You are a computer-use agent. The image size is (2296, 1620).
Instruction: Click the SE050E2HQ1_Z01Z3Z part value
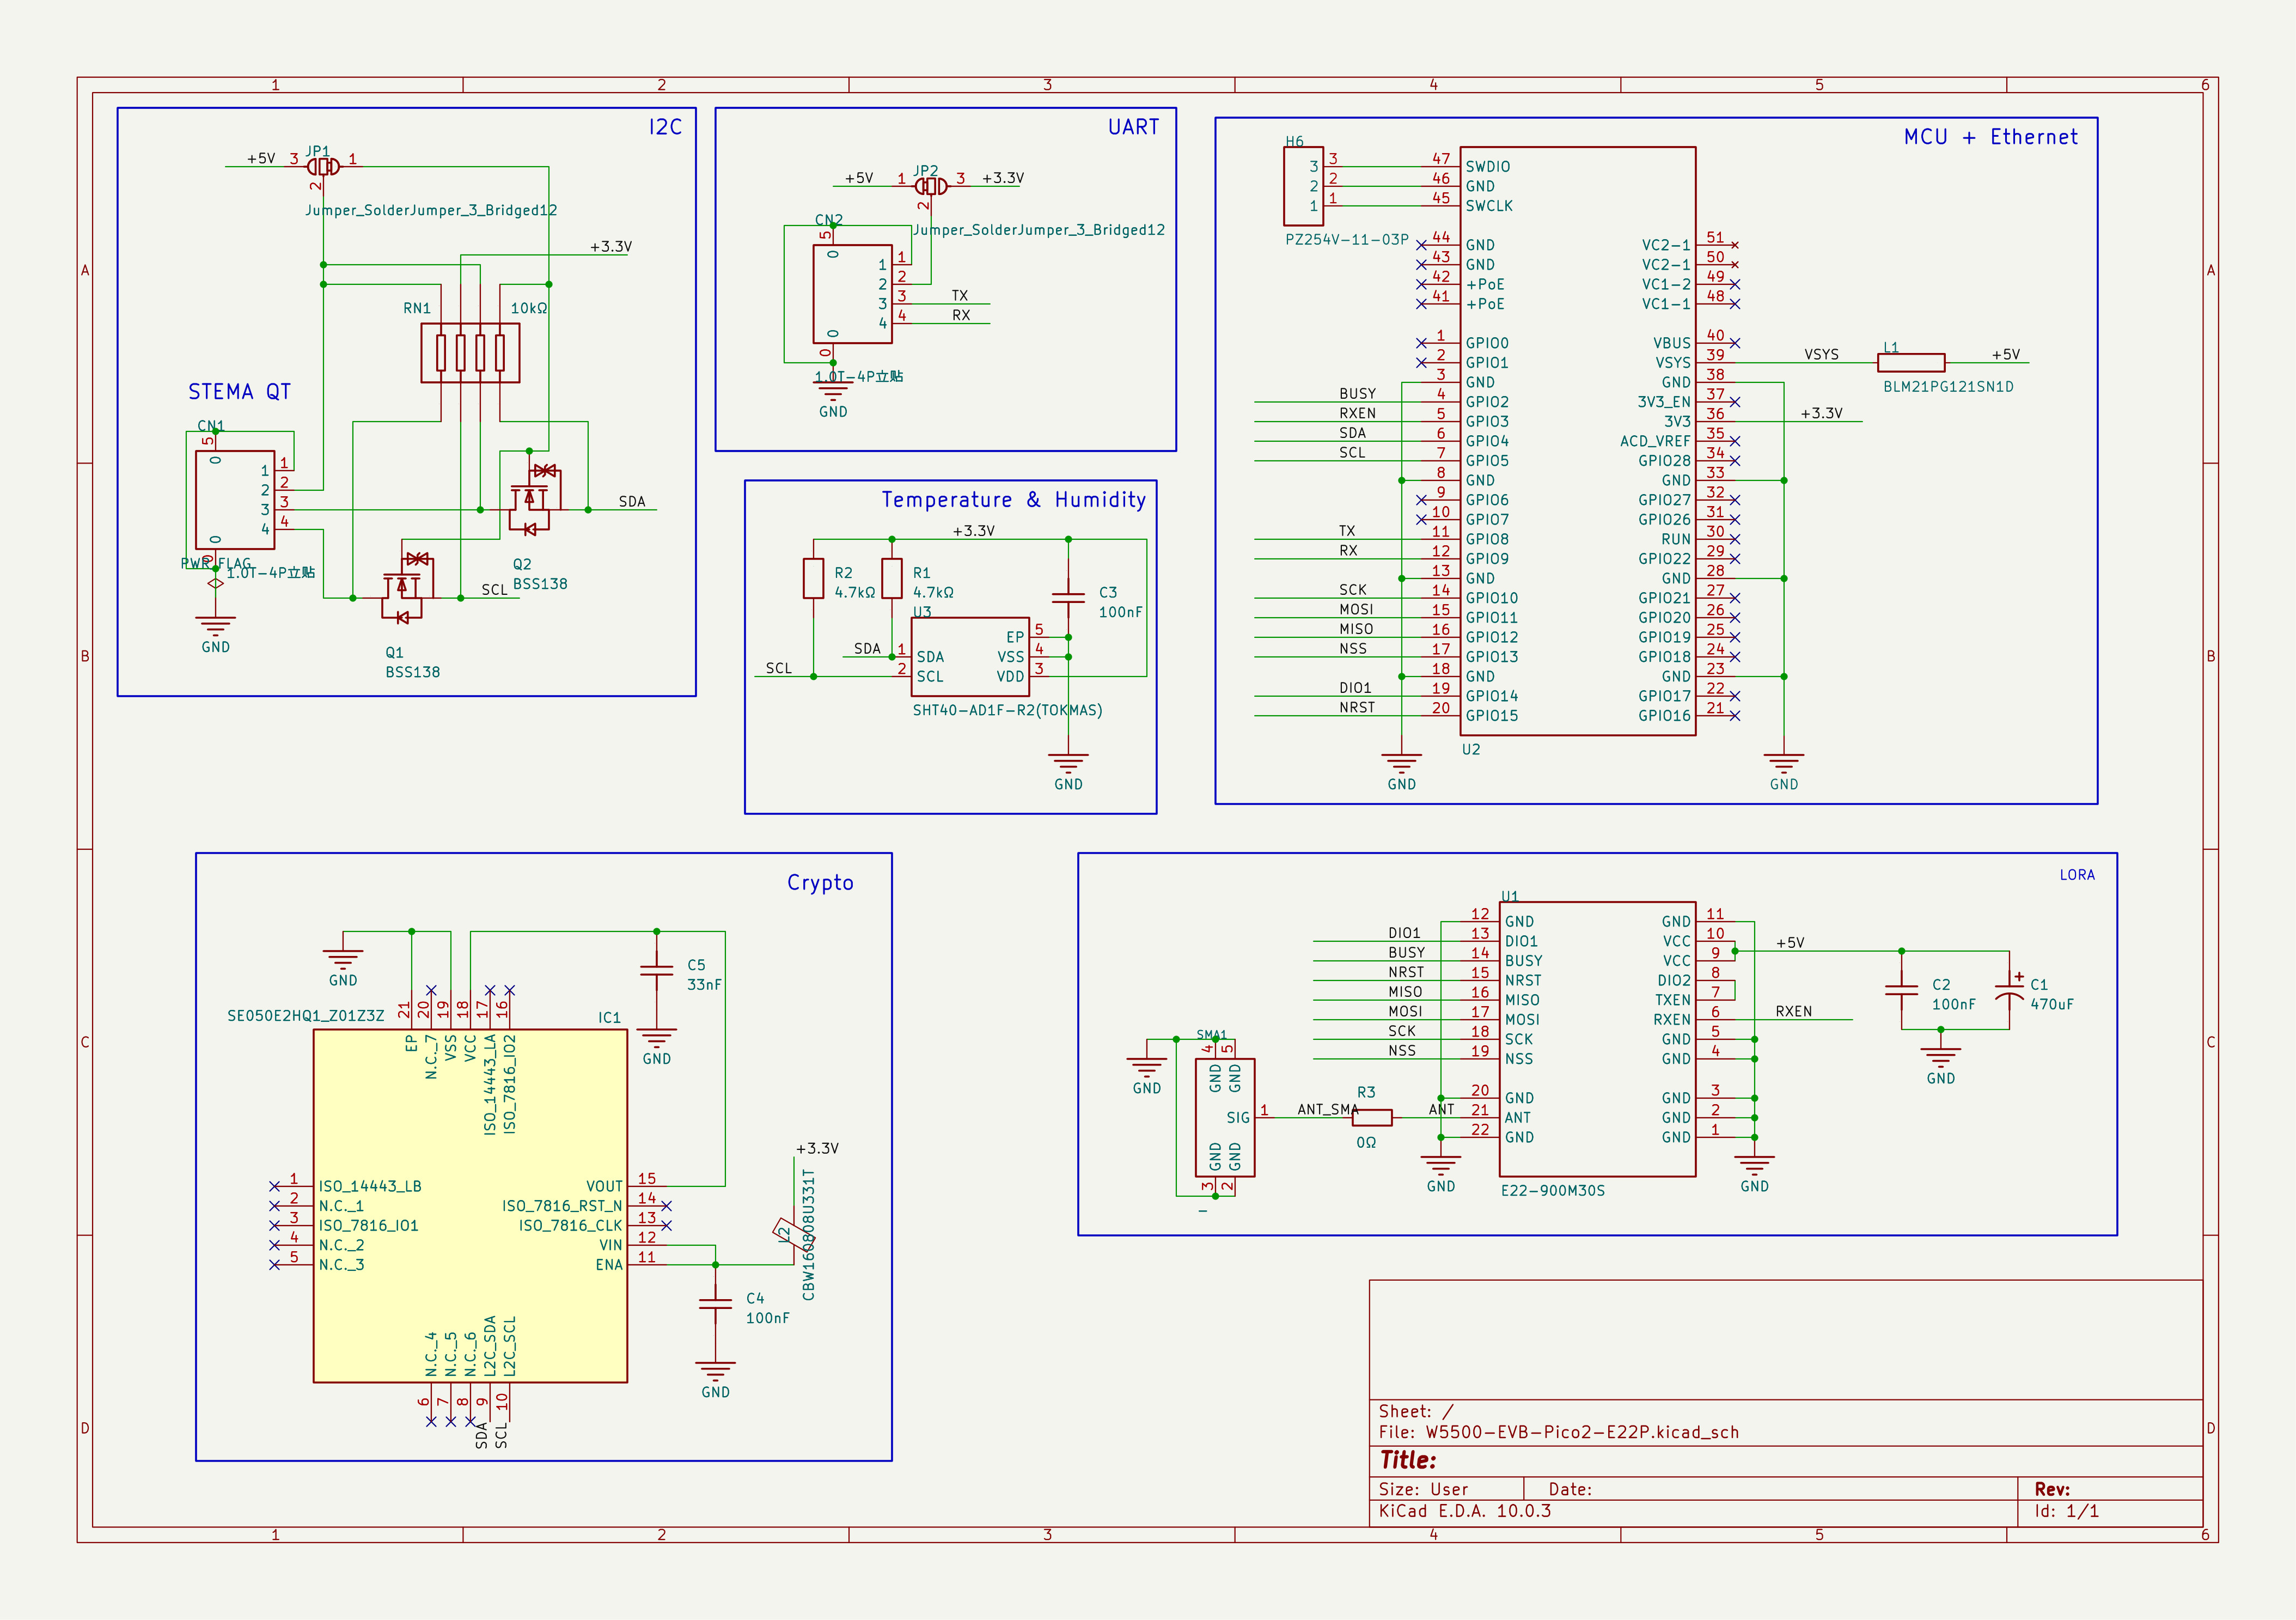305,1016
